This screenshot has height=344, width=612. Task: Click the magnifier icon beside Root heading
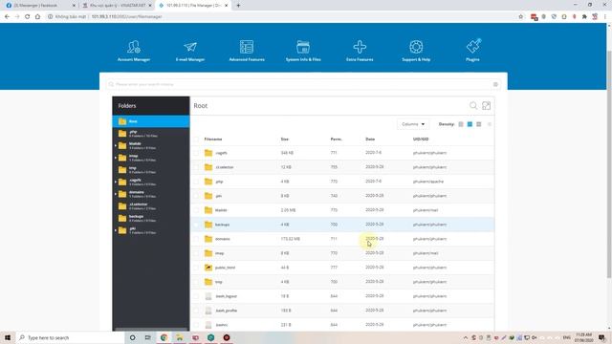tap(473, 106)
